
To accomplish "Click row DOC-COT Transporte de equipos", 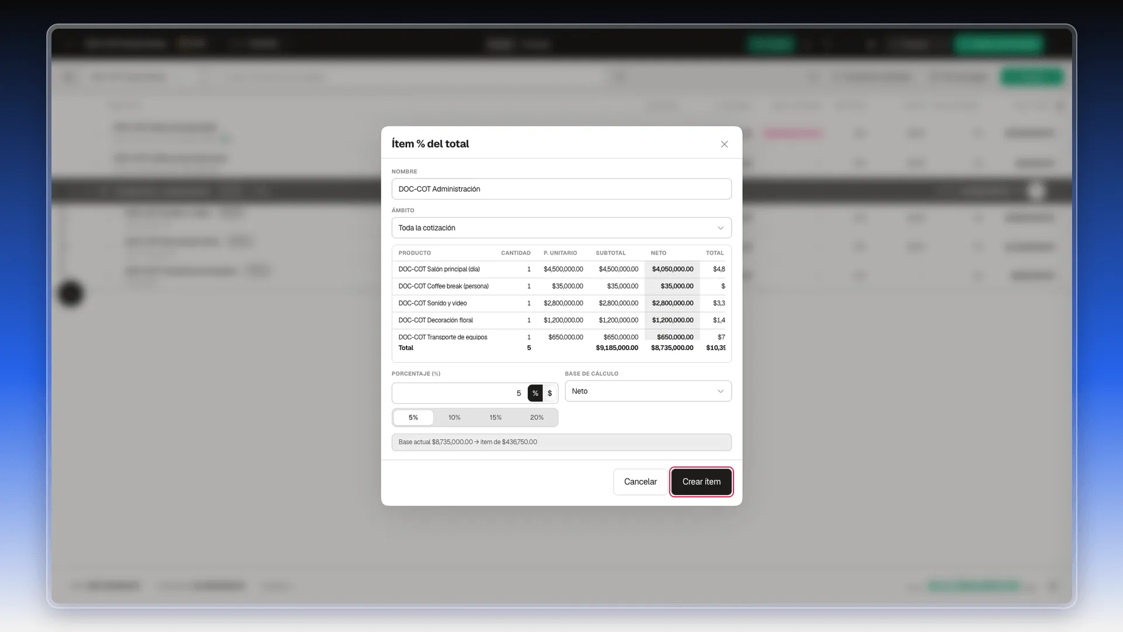I will click(x=561, y=335).
